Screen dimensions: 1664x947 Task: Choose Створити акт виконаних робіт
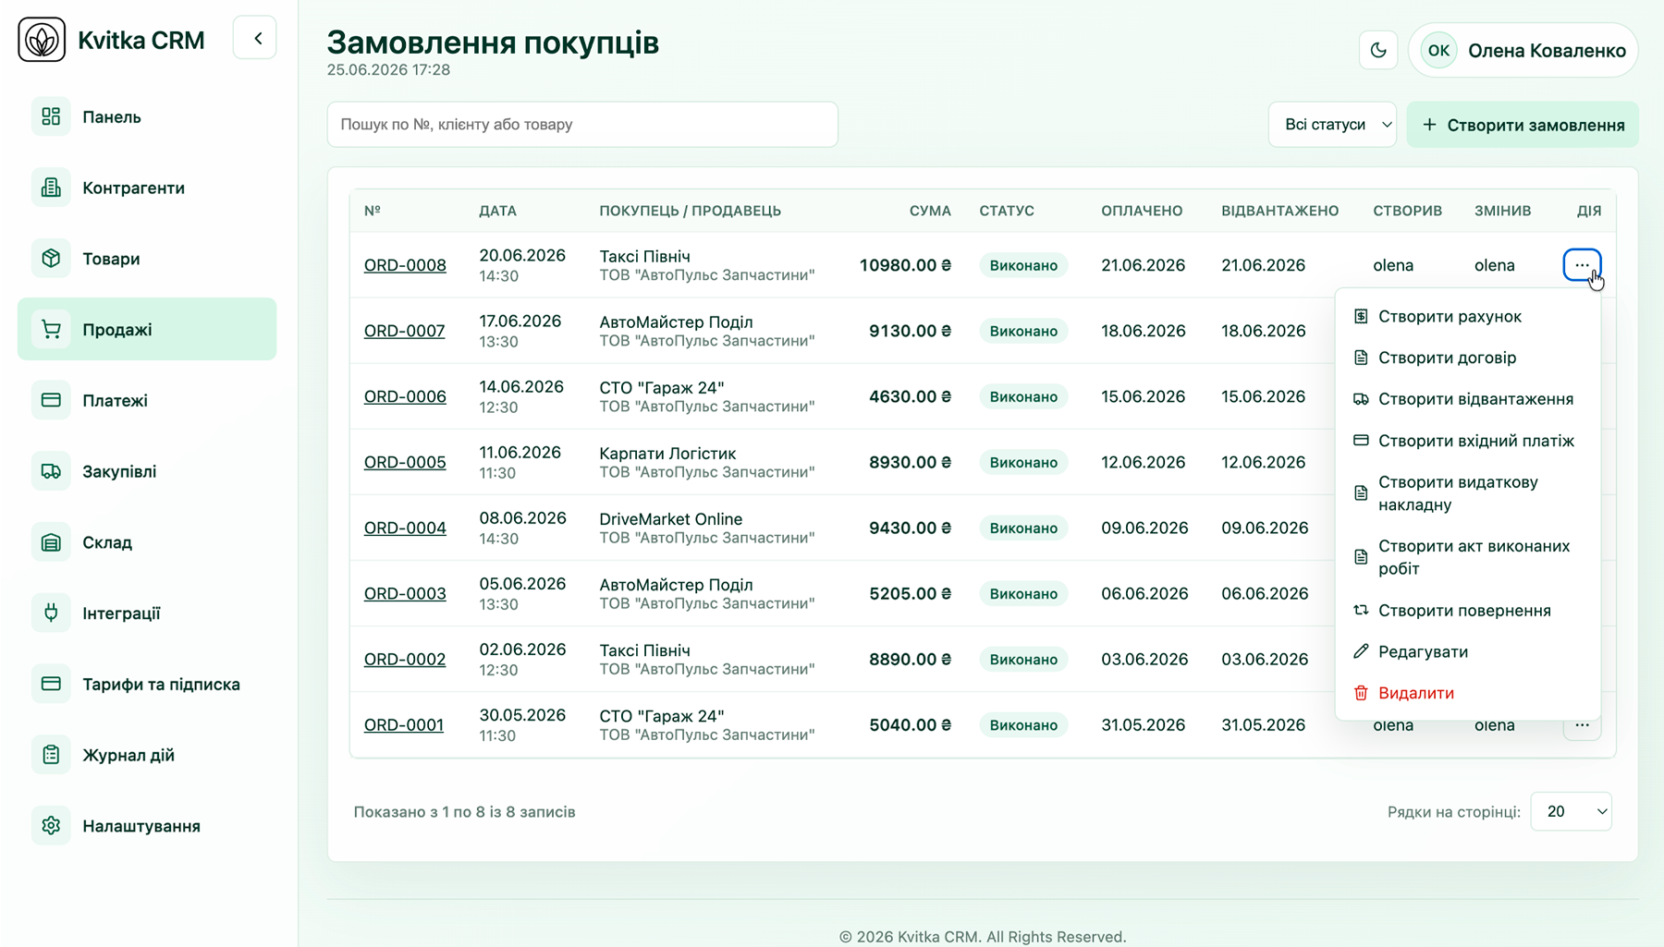point(1468,557)
